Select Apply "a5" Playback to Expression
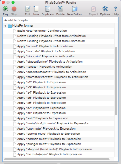121x164 pixels. [x=42, y=98]
